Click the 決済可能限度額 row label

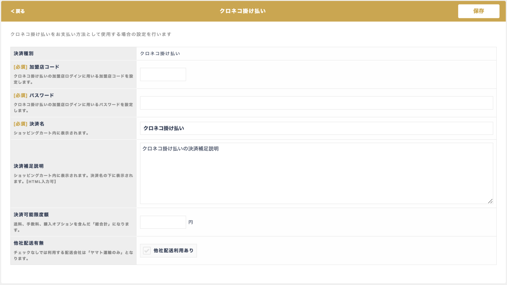pyautogui.click(x=31, y=215)
